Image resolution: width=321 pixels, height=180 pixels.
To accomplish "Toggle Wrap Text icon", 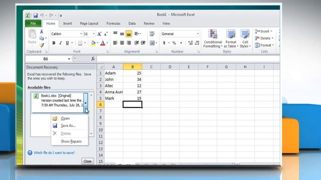I will (x=152, y=33).
